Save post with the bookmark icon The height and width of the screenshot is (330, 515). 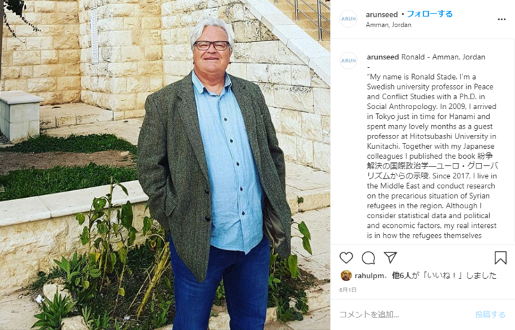point(500,258)
